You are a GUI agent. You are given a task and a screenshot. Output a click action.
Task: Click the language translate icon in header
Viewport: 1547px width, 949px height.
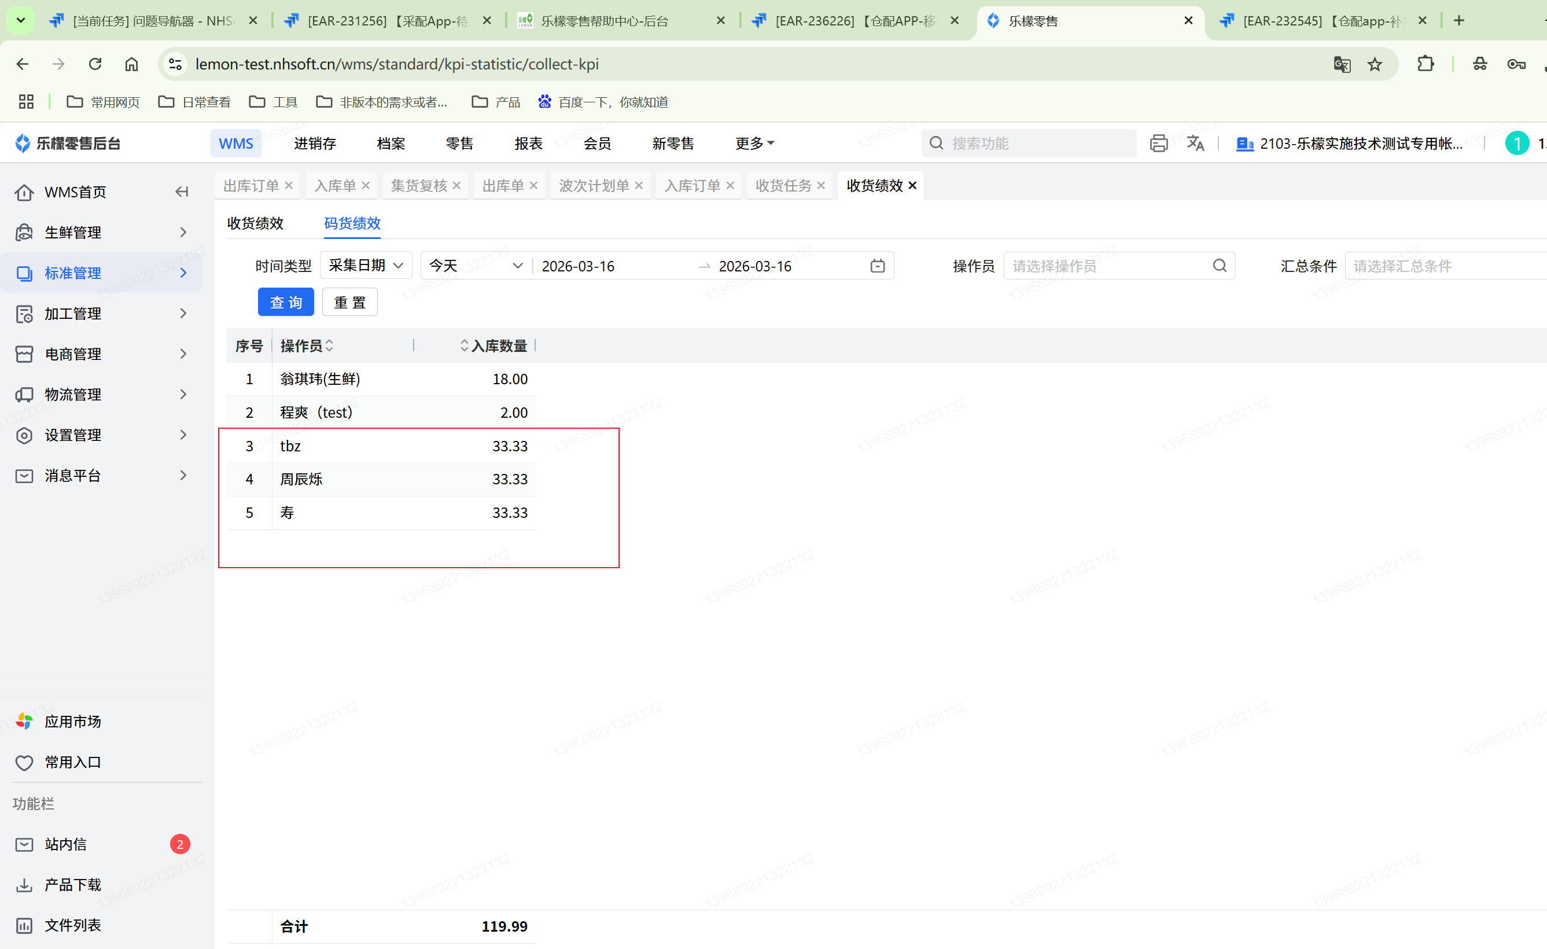pyautogui.click(x=1195, y=143)
